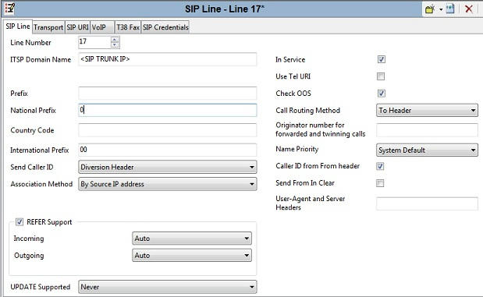Toggle Caller ID from From header checkbox
The width and height of the screenshot is (483, 297).
pos(380,166)
